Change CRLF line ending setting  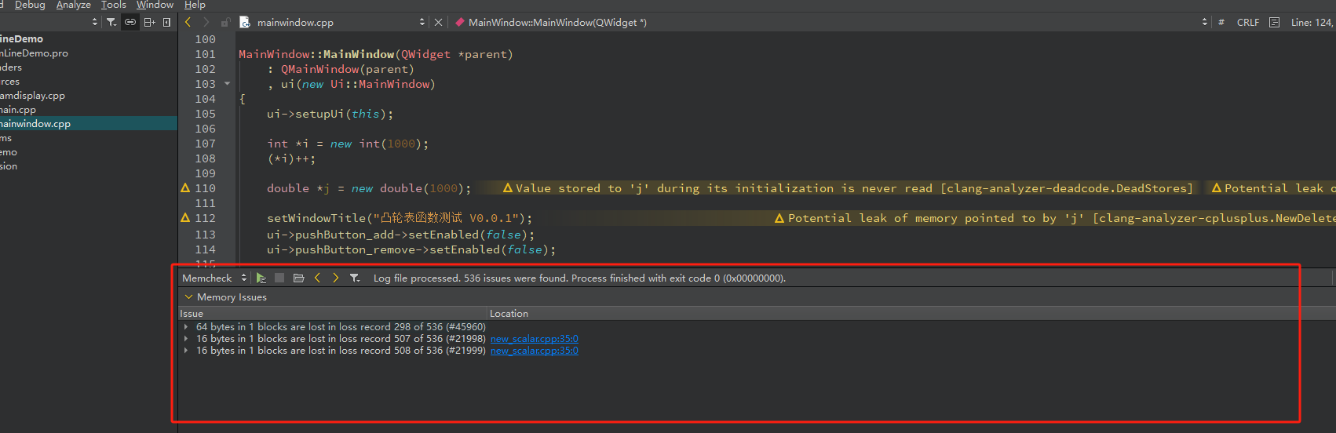[x=1248, y=23]
